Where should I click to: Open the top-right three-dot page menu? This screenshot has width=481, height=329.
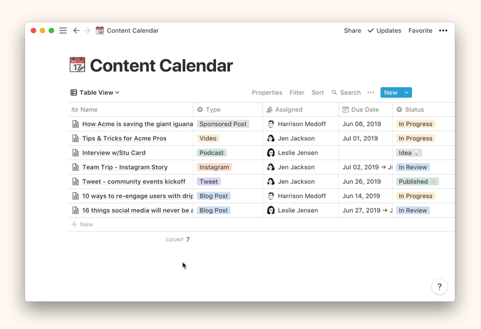coord(443,31)
